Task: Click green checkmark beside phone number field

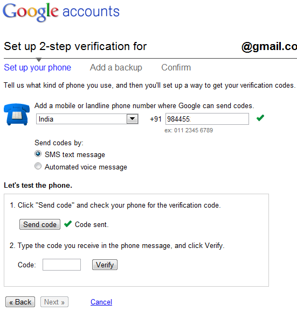Action: 260,118
